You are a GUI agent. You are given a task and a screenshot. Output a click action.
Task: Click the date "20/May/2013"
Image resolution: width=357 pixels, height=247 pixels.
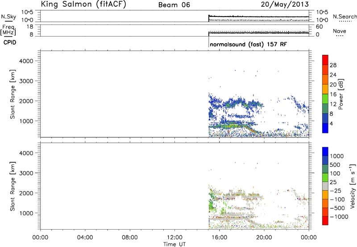click(x=285, y=4)
